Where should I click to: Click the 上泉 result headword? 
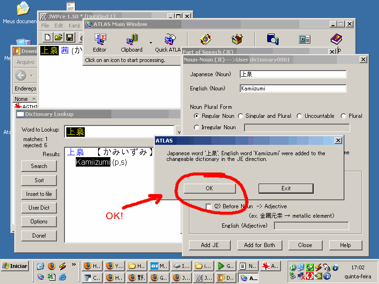coord(75,152)
